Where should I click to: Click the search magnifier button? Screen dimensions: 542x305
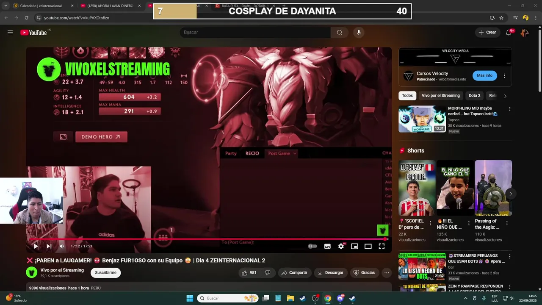coord(339,33)
